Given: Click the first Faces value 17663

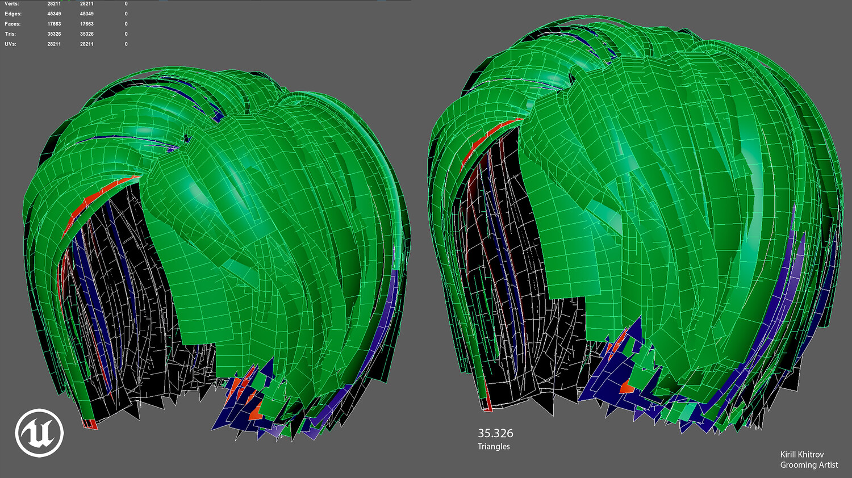Looking at the screenshot, I should click(x=54, y=24).
